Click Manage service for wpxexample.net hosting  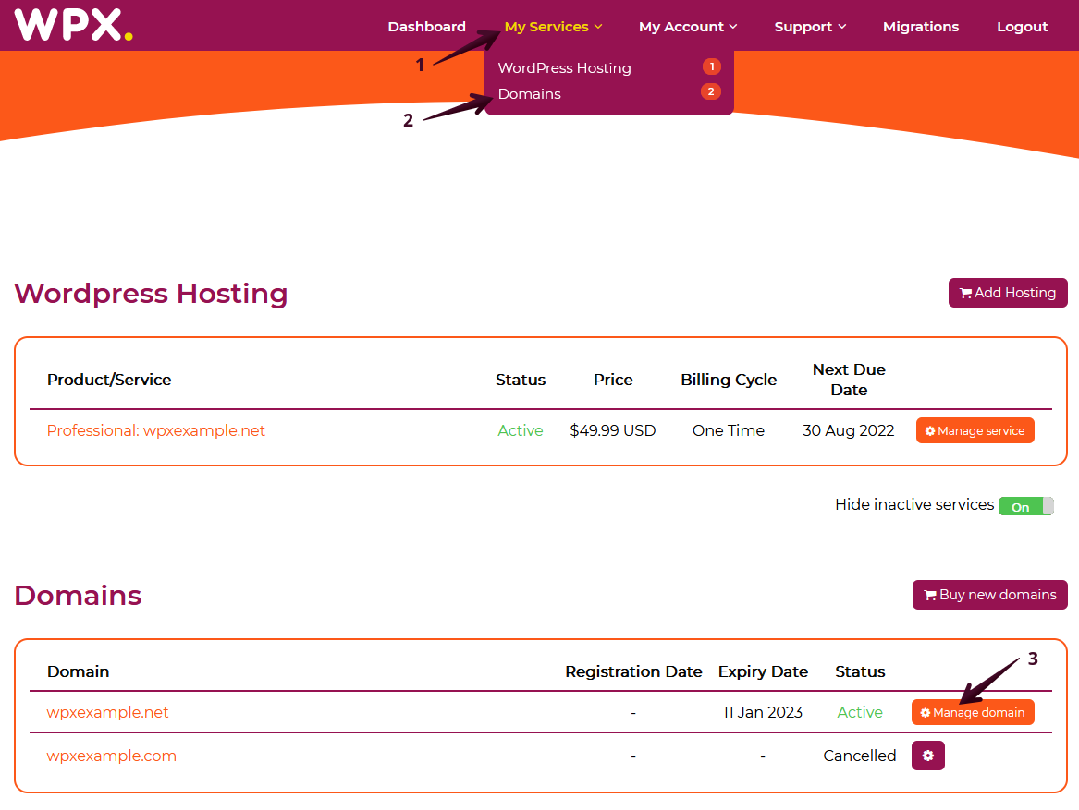point(975,431)
